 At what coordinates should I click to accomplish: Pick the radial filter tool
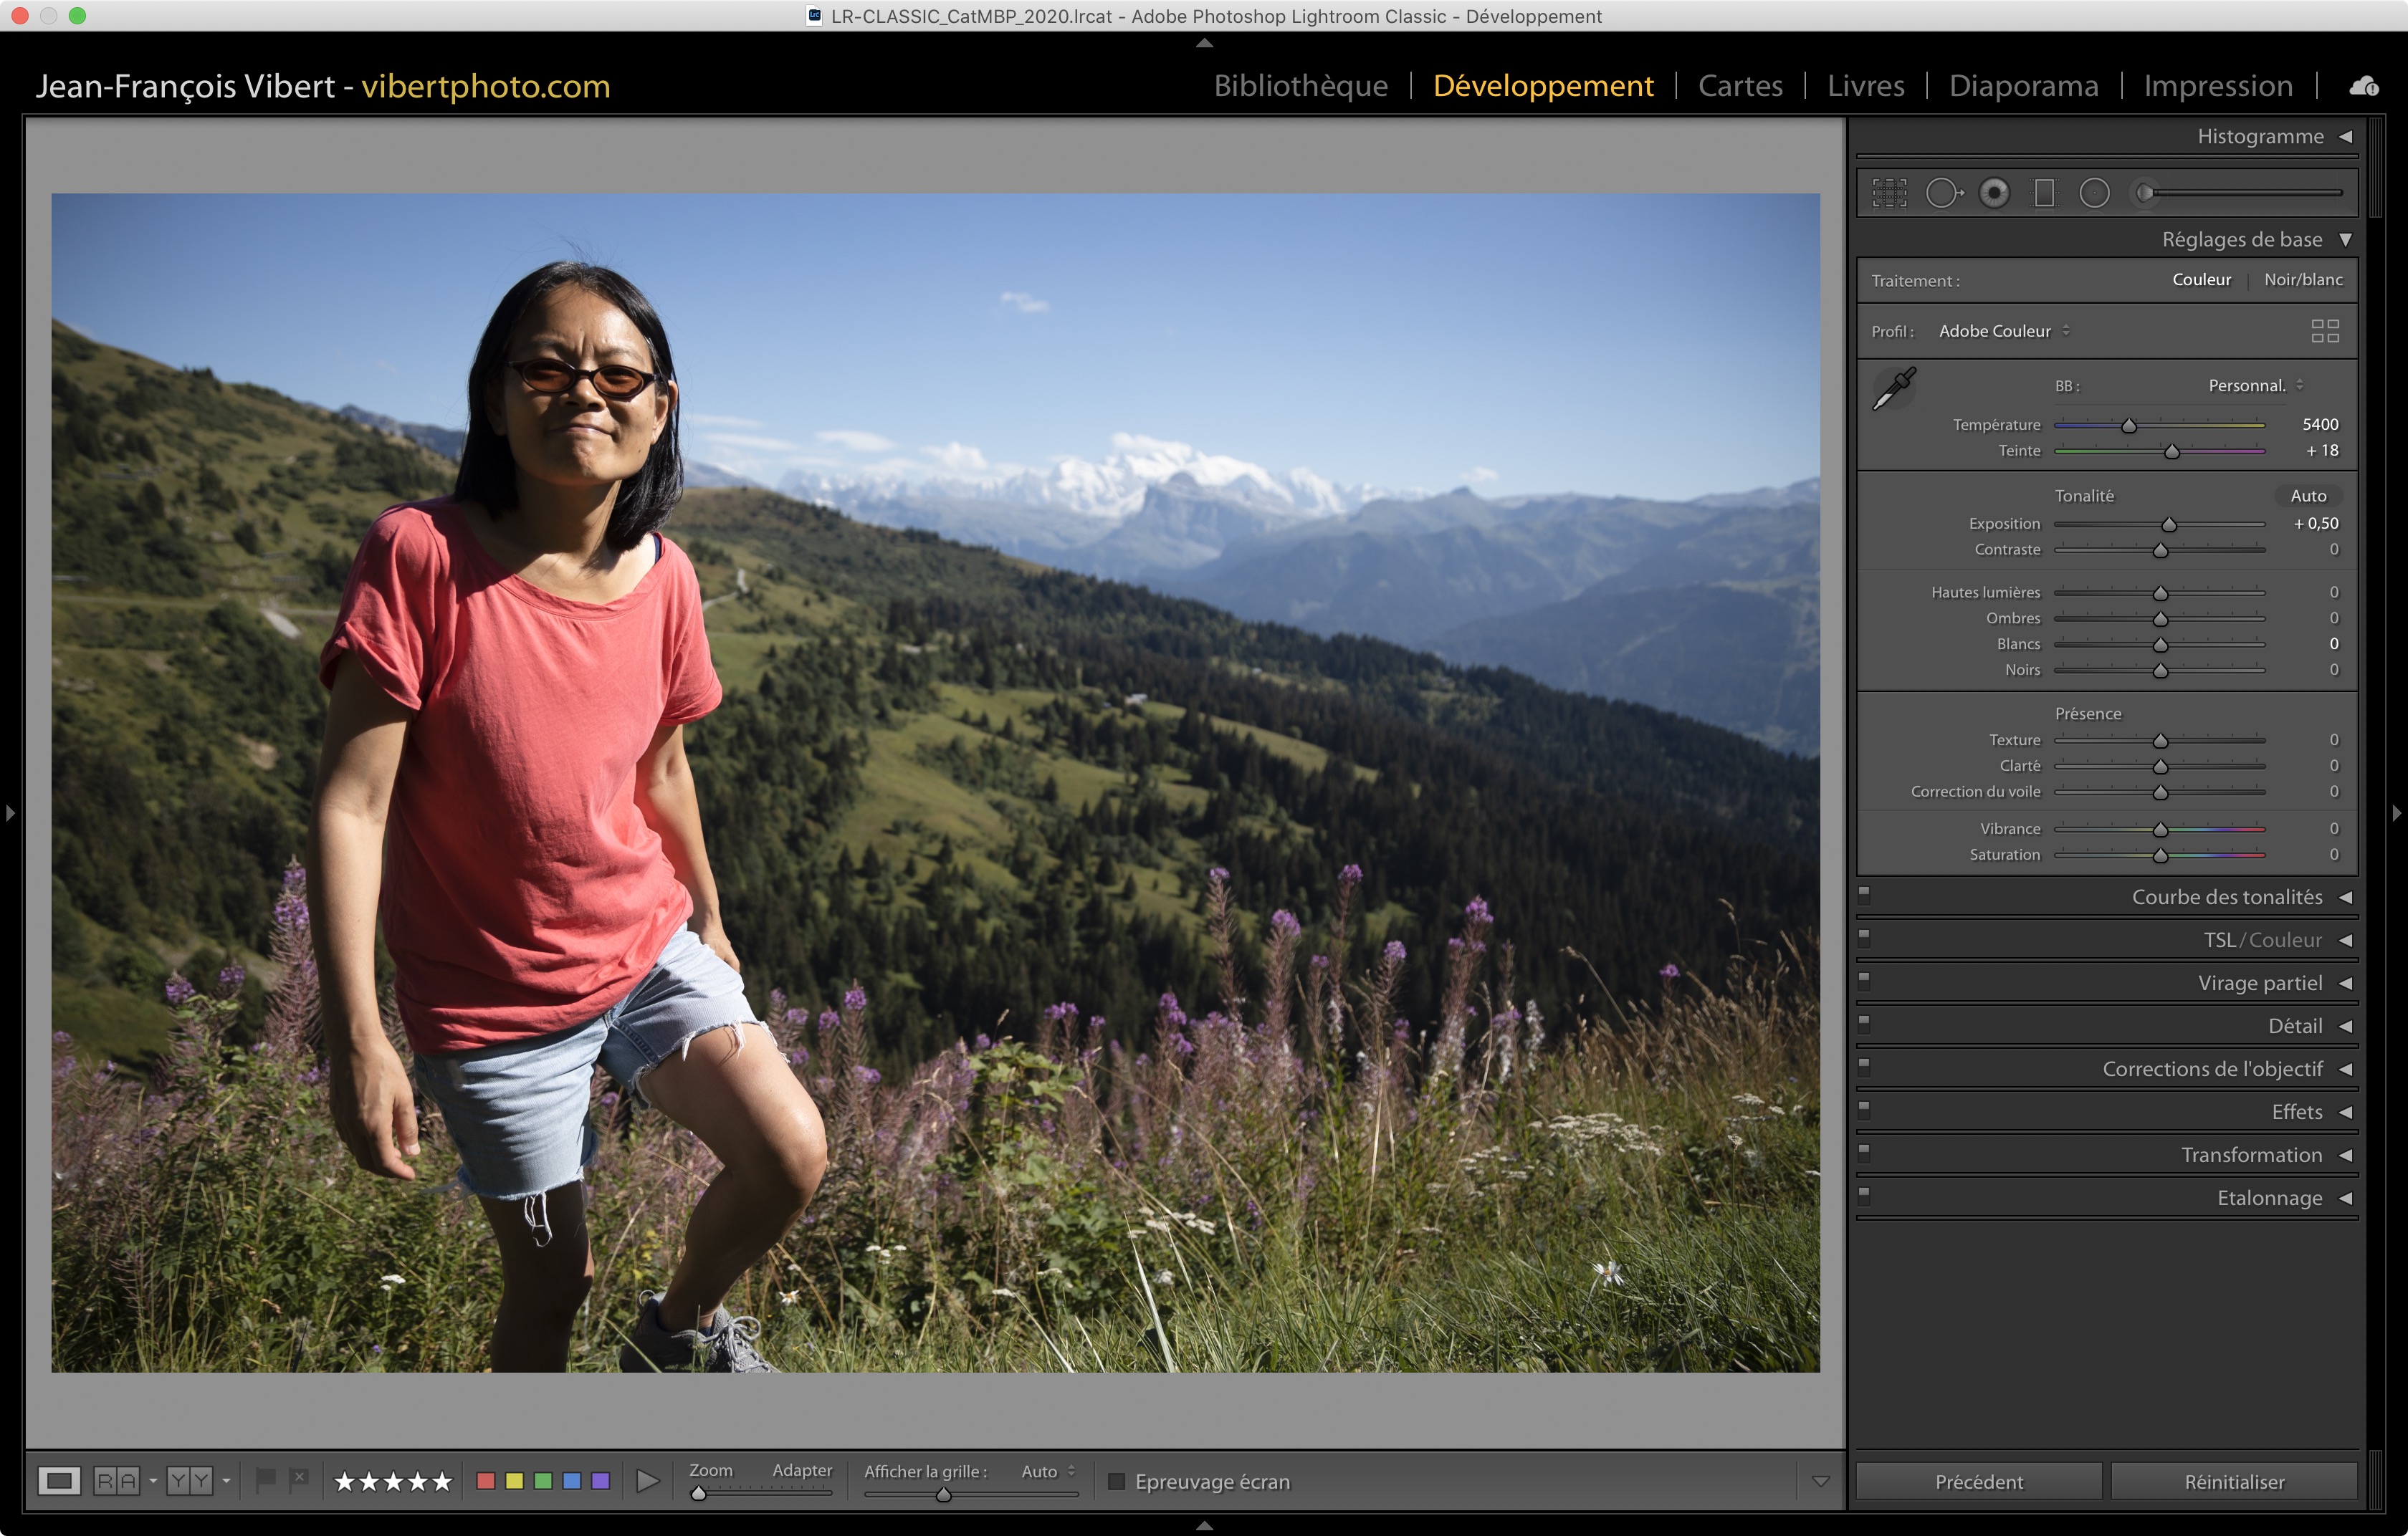tap(2094, 193)
